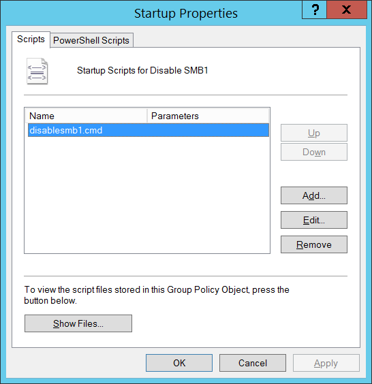
Task: Move script Down in the list
Action: (314, 152)
